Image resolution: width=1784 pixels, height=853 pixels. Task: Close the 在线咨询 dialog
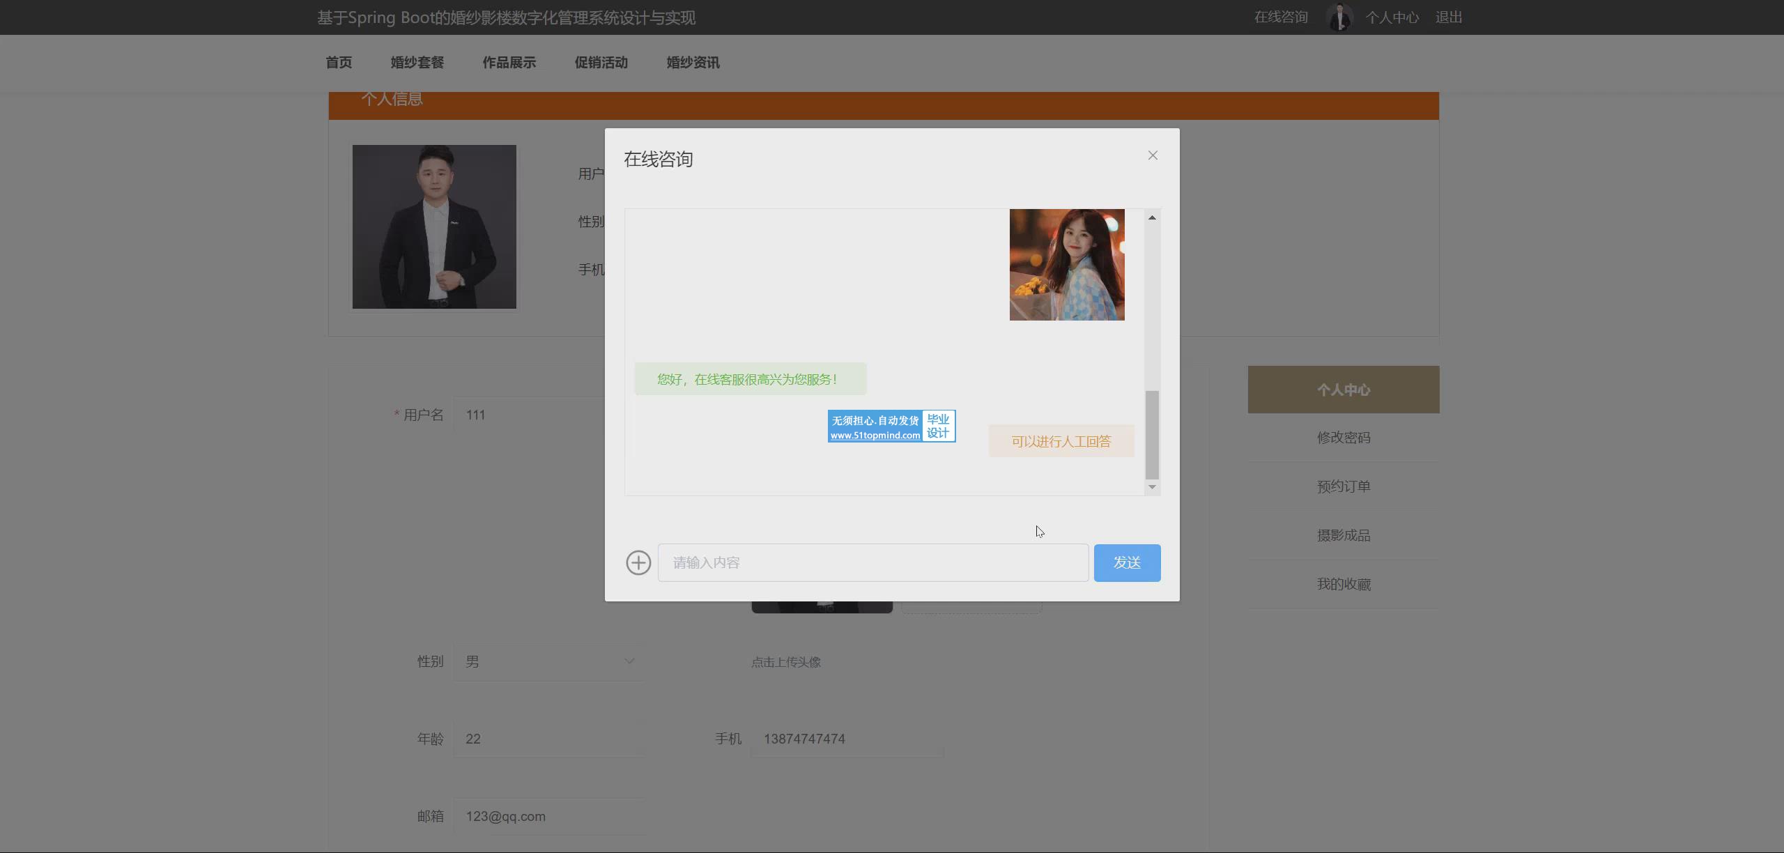tap(1153, 155)
